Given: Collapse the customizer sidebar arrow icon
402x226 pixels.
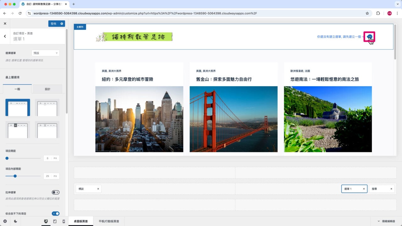Looking at the screenshot, I should click(5, 221).
